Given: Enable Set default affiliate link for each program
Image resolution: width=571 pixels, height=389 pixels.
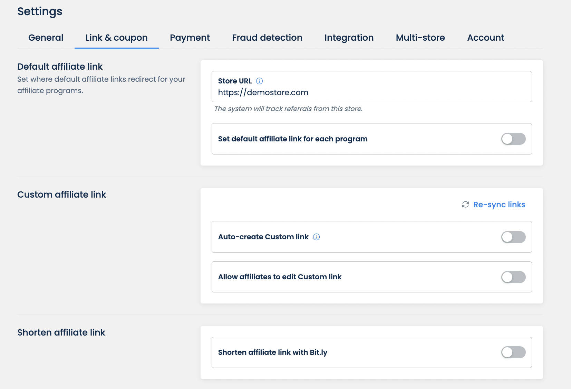Looking at the screenshot, I should [513, 139].
